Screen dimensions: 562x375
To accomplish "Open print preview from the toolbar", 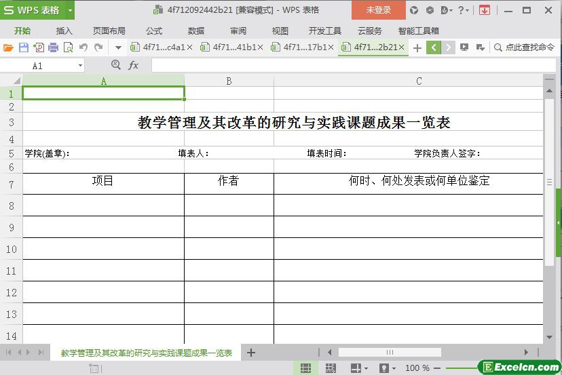I will tap(68, 47).
